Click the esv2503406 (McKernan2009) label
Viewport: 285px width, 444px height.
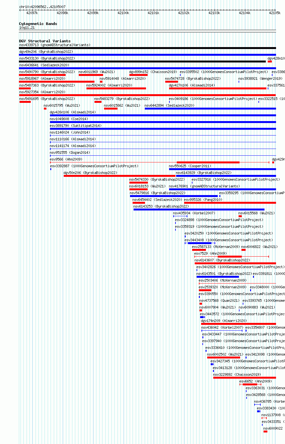[x=223, y=280]
